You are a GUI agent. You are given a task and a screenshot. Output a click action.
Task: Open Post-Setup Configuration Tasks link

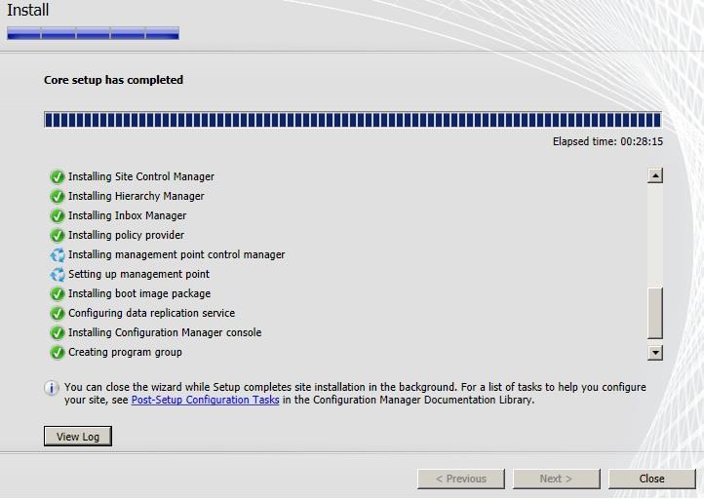pos(205,400)
